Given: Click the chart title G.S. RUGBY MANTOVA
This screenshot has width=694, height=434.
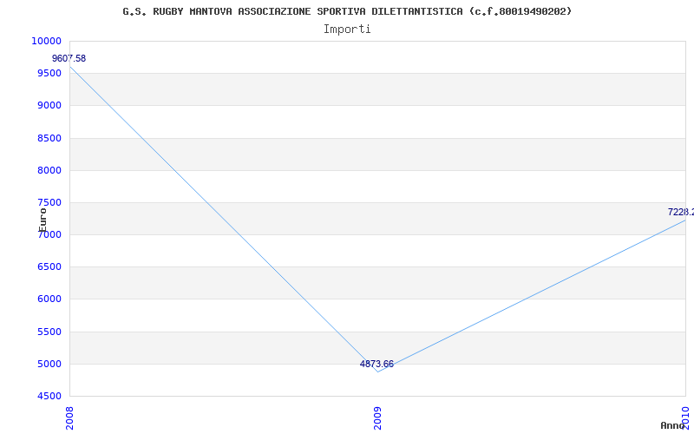Looking at the screenshot, I should point(347,11).
